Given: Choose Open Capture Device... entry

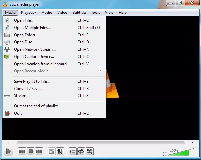Looking at the screenshot, I should click(54, 57).
